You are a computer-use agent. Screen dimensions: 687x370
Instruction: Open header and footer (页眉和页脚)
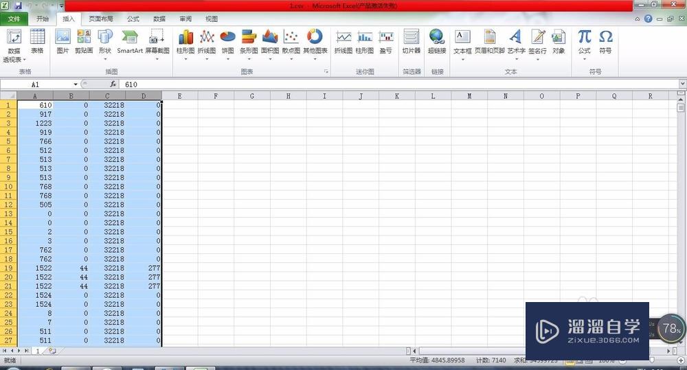490,42
